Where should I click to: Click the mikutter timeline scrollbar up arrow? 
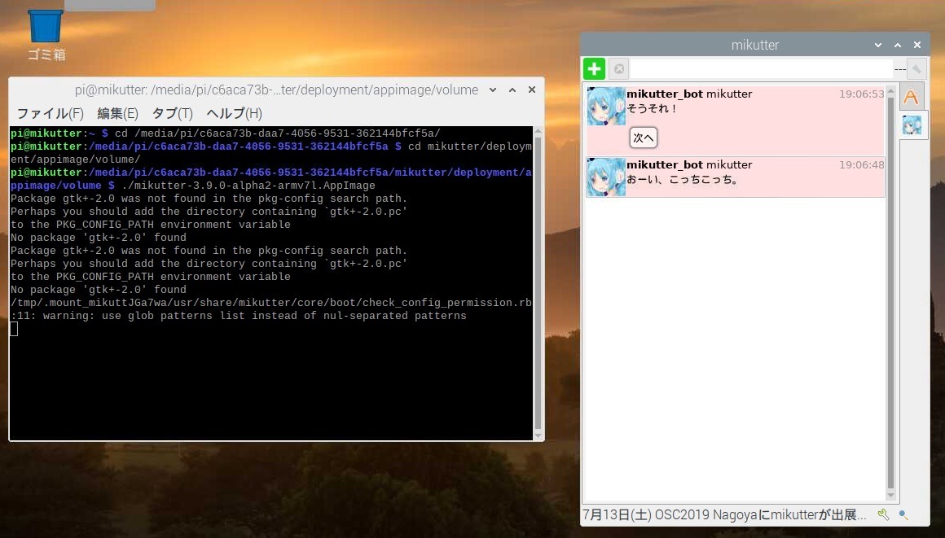tap(890, 90)
